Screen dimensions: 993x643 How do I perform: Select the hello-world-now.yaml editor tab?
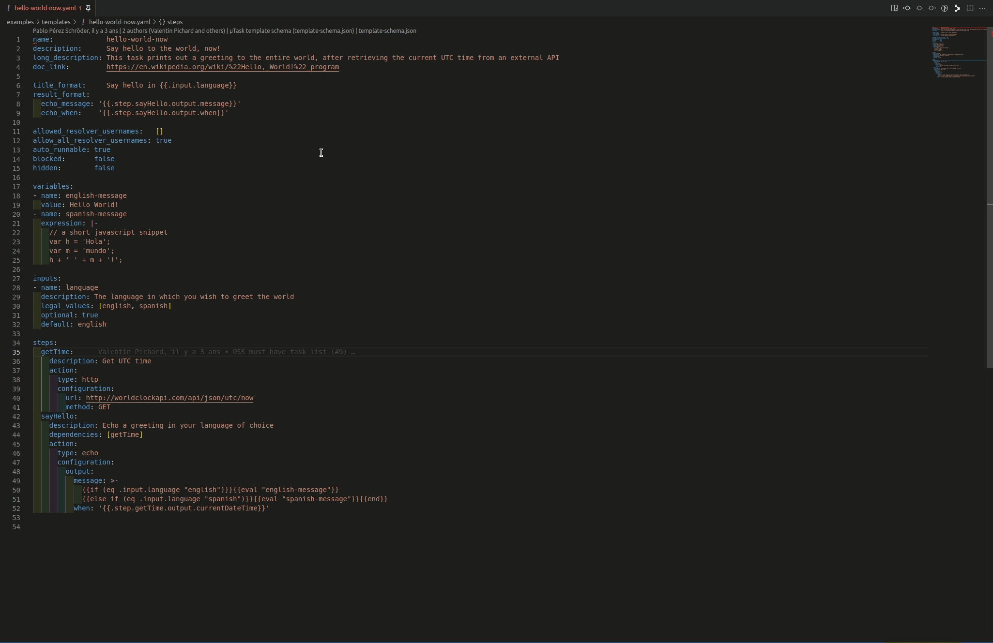45,8
